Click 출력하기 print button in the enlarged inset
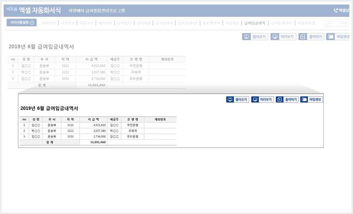The image size is (353, 214). (287, 99)
